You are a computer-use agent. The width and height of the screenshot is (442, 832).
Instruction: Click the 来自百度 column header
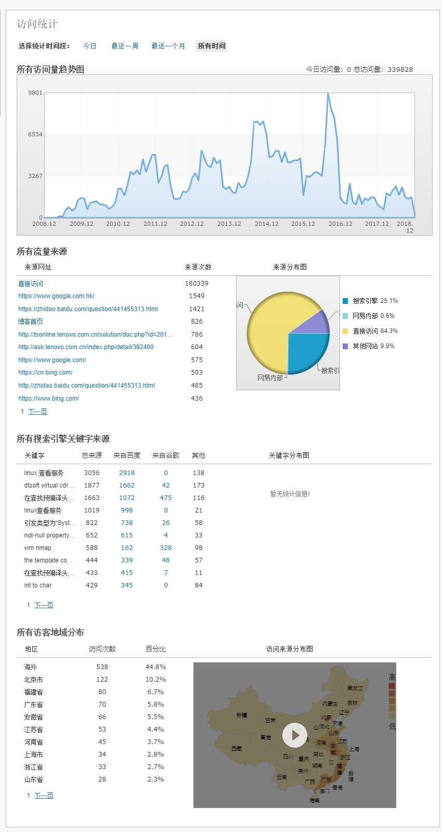(127, 455)
